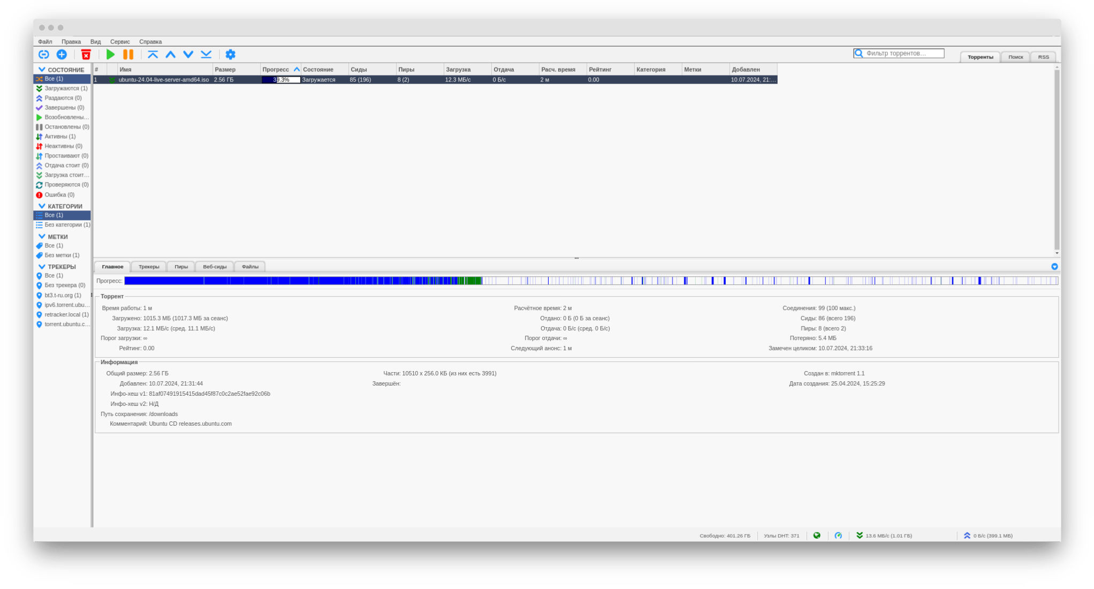Click the orange pause torrents icon
Viewport: 1094px width, 589px height.
(128, 54)
